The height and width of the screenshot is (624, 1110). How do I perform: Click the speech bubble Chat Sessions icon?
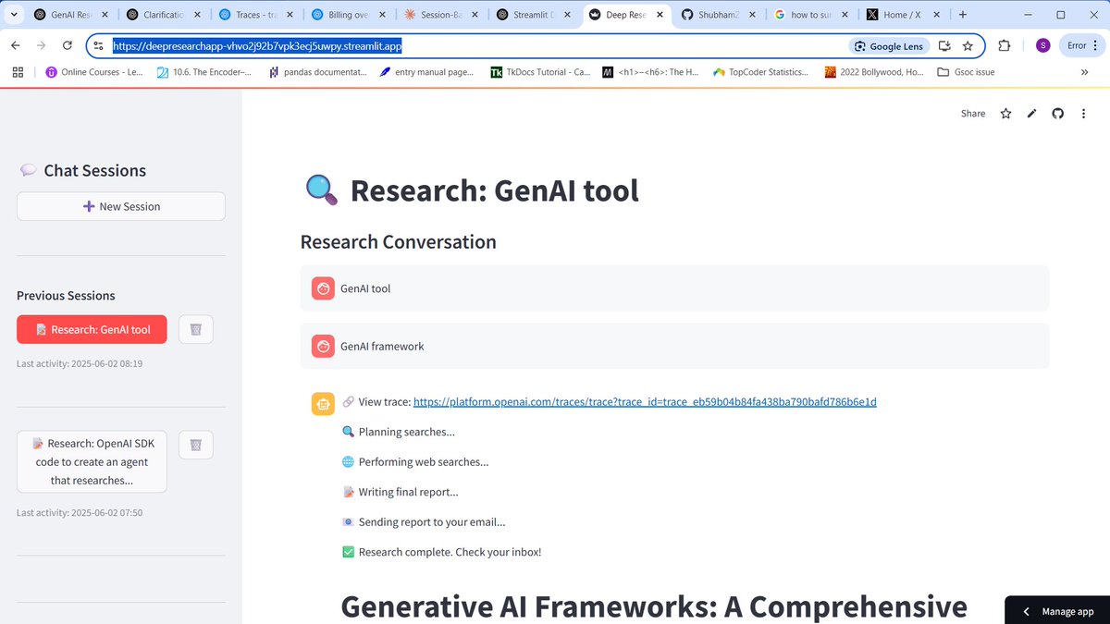[28, 170]
